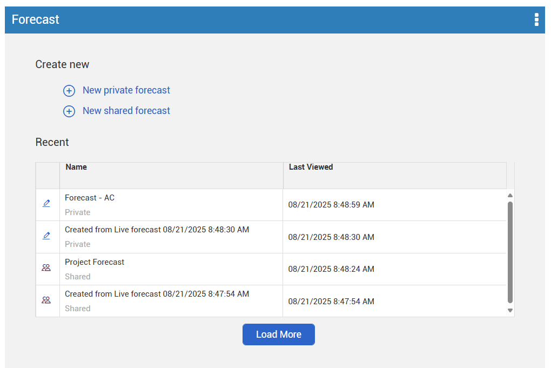This screenshot has height=368, width=551.
Task: Select the 08/21/2025 8:48:24 AM last viewed cell
Action: [331, 269]
